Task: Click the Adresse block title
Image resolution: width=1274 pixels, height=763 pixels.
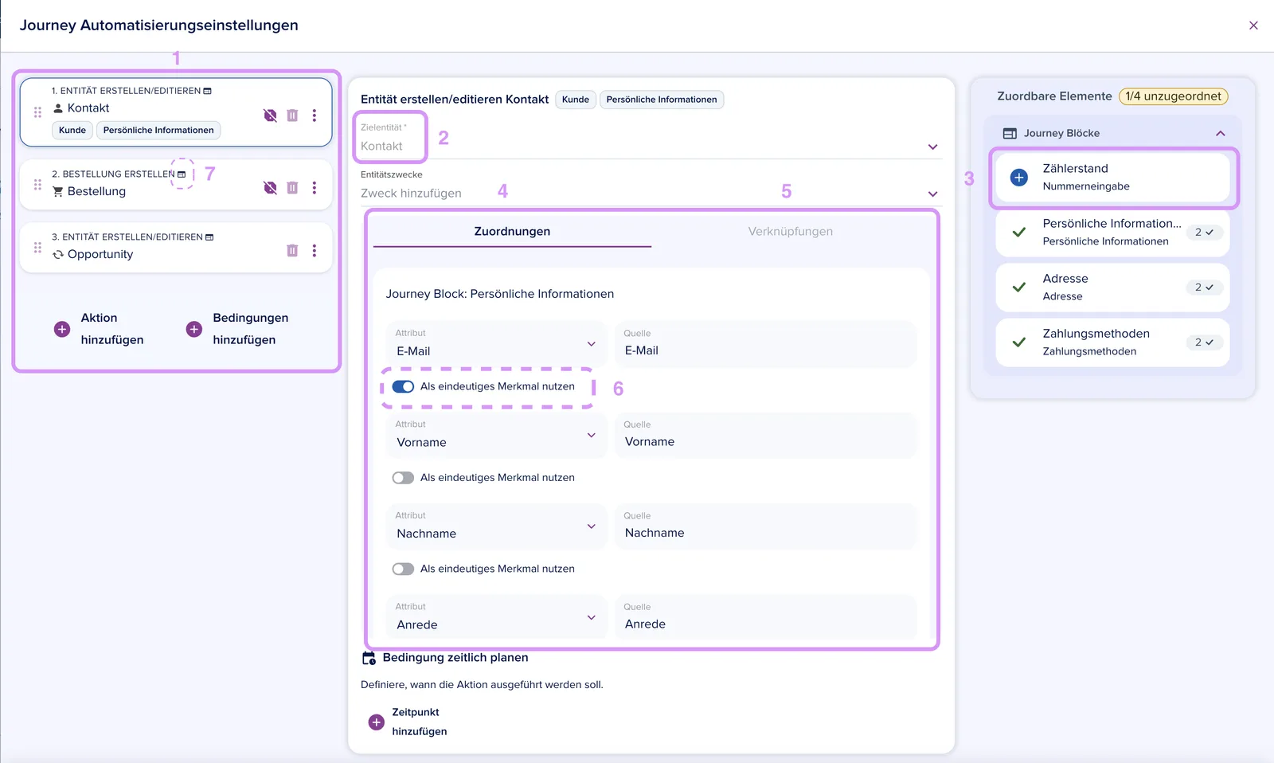Action: point(1065,279)
